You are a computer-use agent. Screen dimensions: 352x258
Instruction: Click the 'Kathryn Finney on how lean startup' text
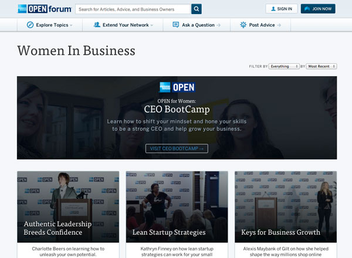tap(177, 249)
